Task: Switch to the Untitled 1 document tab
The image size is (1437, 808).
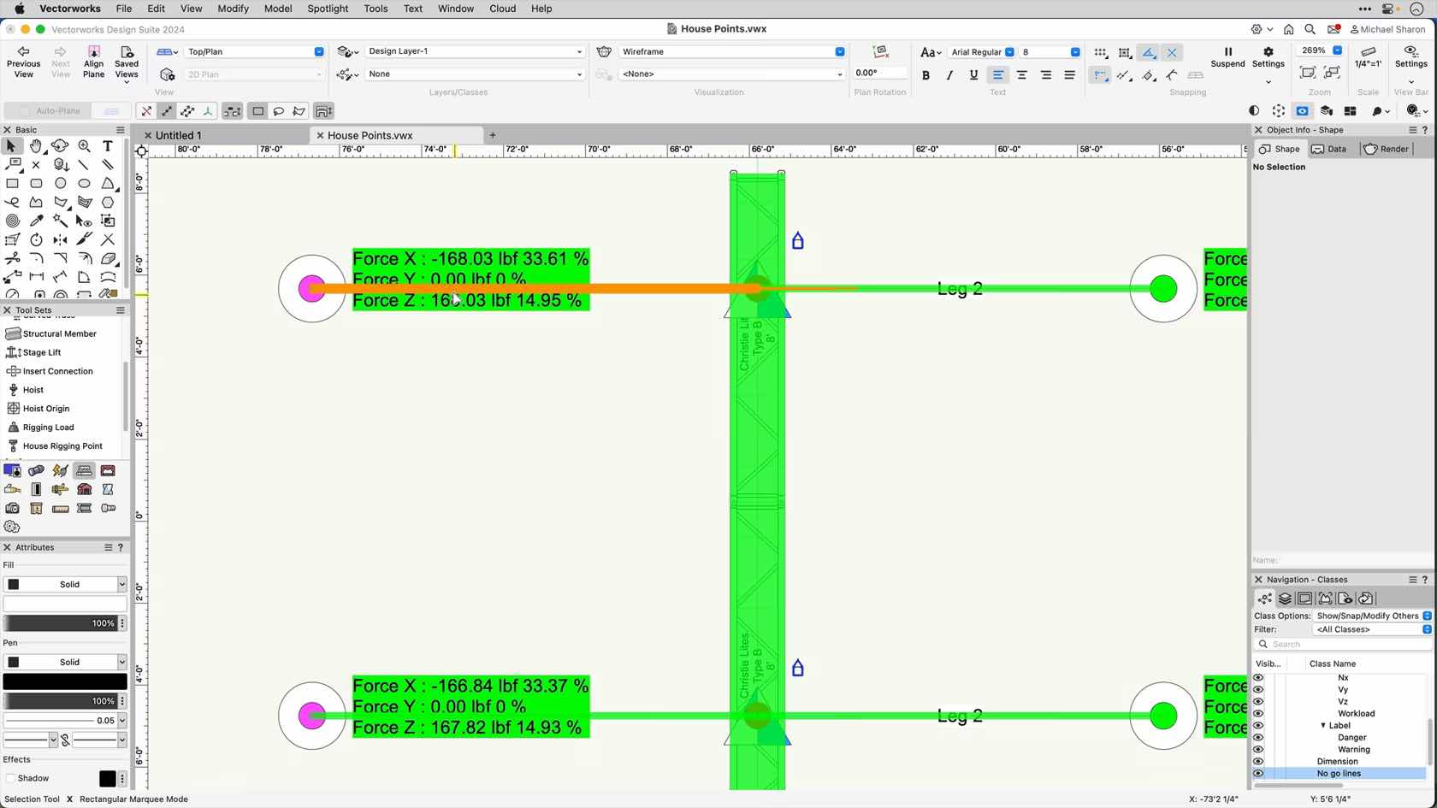Action: pos(178,135)
